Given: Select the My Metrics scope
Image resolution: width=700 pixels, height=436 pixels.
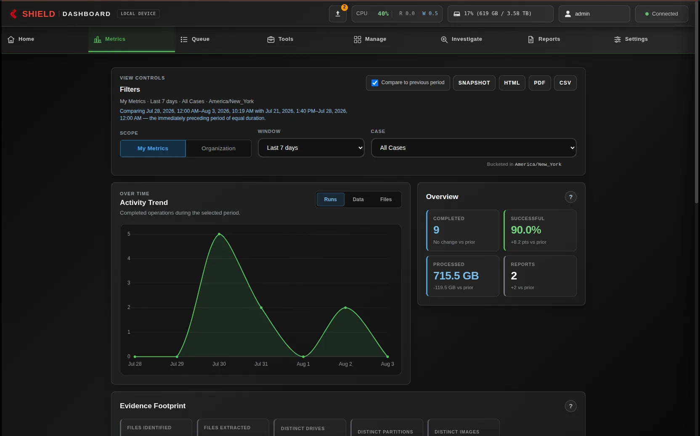Looking at the screenshot, I should pyautogui.click(x=153, y=149).
